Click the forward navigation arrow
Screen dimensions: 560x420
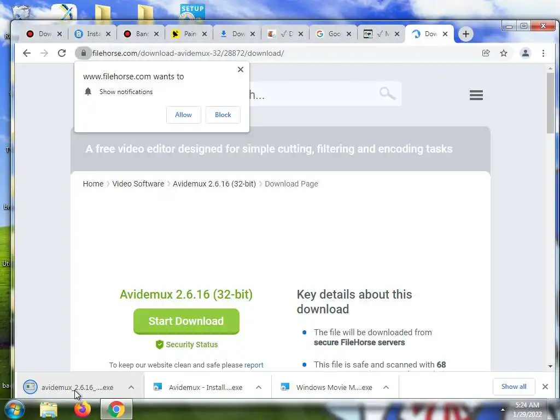[44, 53]
